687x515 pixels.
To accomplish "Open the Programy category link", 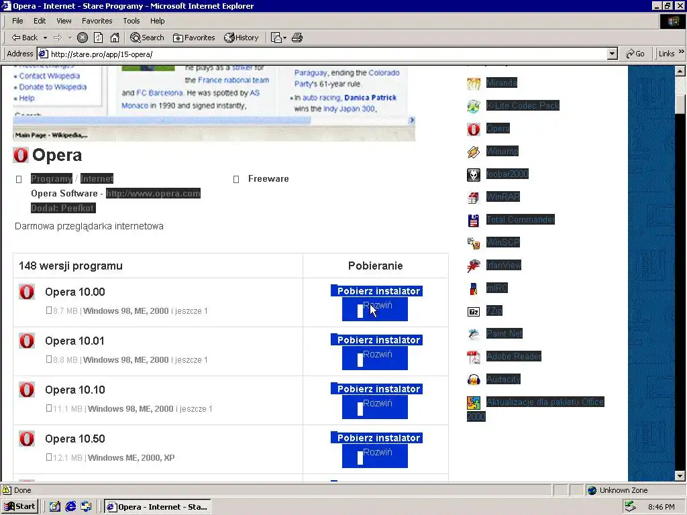I will pos(52,178).
